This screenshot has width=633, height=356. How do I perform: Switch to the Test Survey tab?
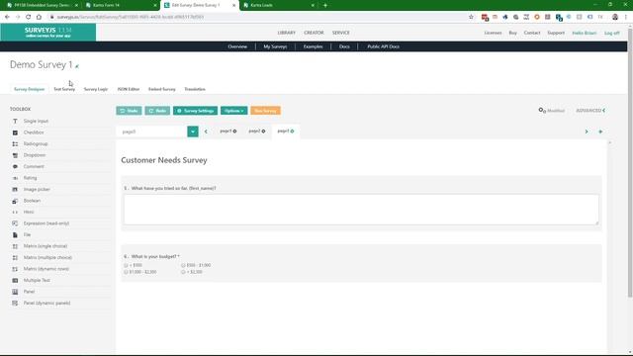(x=64, y=89)
